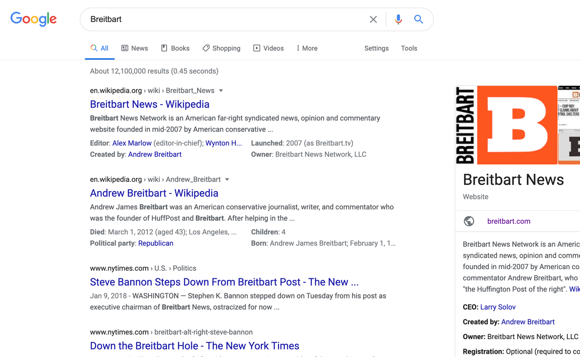Open search Tools options
The width and height of the screenshot is (580, 357).
[x=409, y=48]
